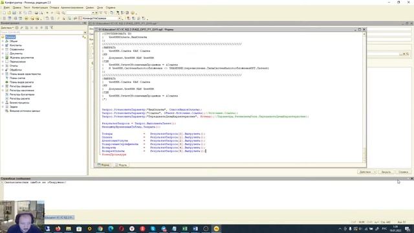Open the Файл menu
The width and height of the screenshot is (414, 233).
pyautogui.click(x=6, y=8)
